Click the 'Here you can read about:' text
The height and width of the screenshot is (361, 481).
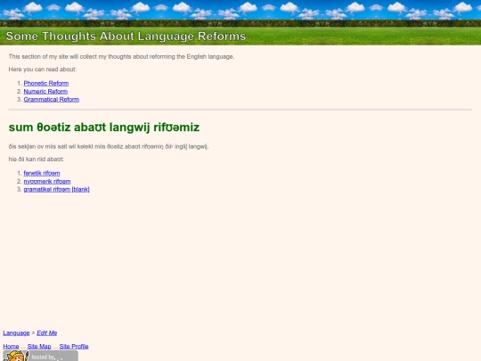coord(43,70)
